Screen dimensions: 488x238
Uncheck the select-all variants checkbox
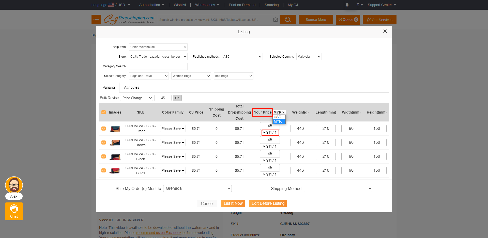pyautogui.click(x=104, y=112)
